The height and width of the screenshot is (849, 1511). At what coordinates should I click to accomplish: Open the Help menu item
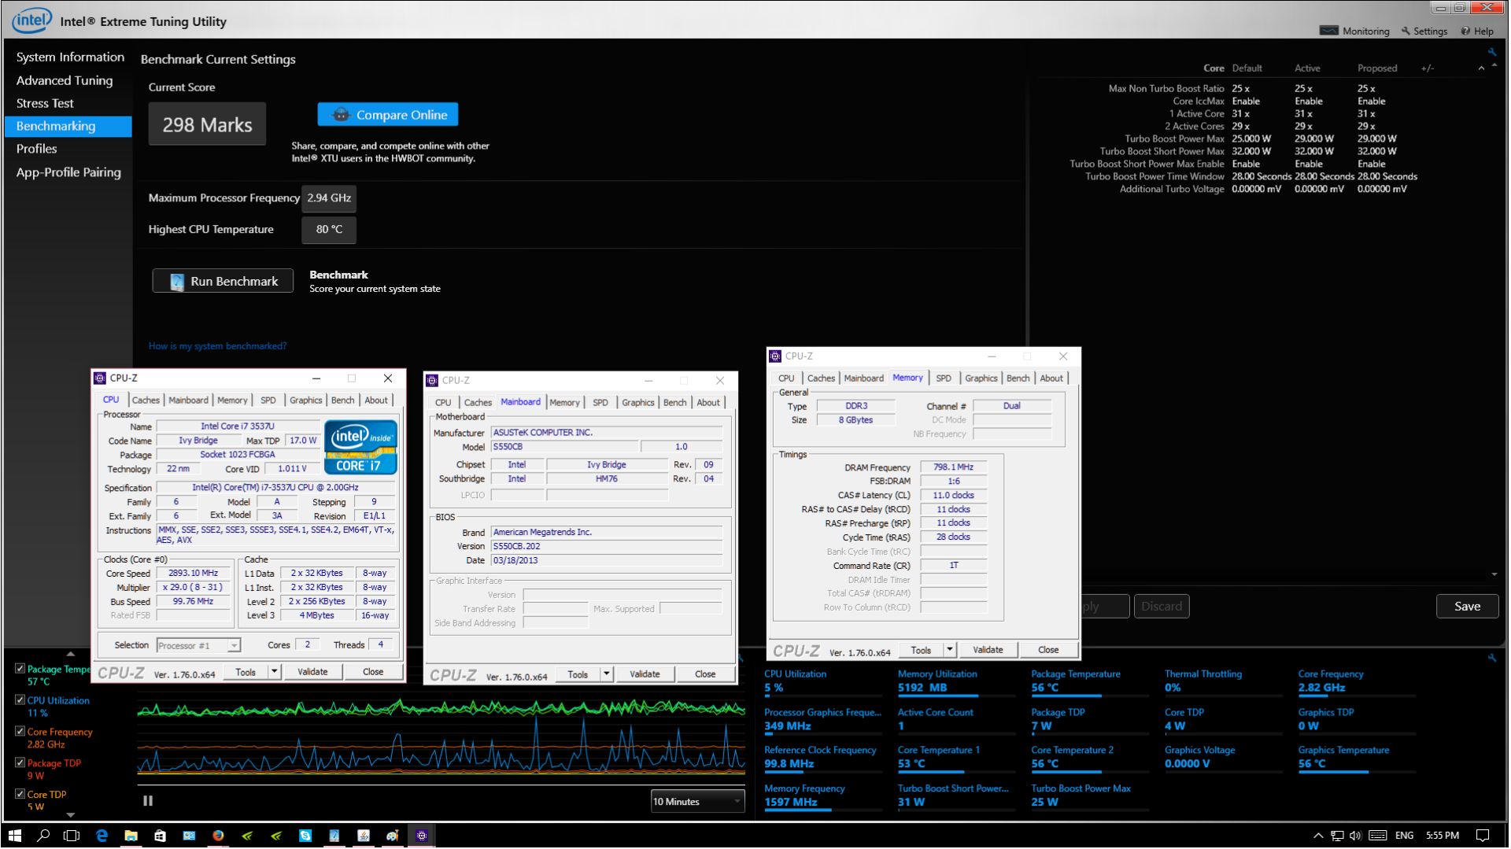pyautogui.click(x=1477, y=31)
